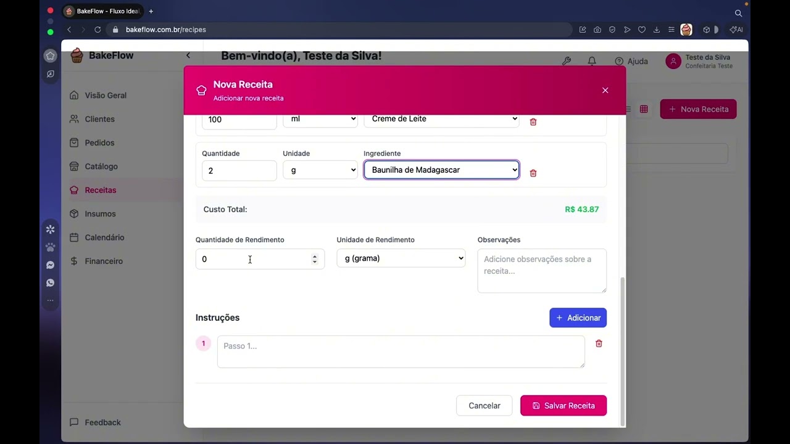Open a new browser tab with plus
Screen dimensions: 790x444
click(x=151, y=11)
